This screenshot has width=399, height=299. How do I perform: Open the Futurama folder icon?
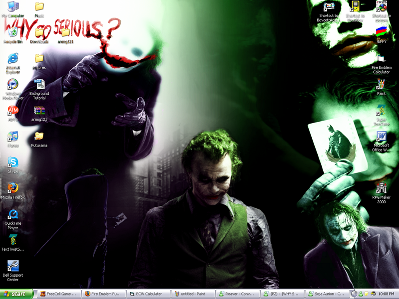click(39, 137)
